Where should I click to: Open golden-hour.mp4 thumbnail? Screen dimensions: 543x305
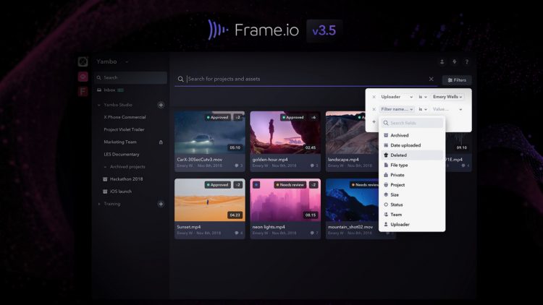point(285,133)
